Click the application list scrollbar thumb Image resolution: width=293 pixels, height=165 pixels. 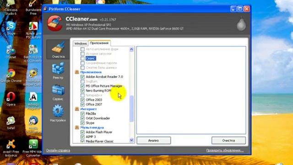(x=131, y=109)
